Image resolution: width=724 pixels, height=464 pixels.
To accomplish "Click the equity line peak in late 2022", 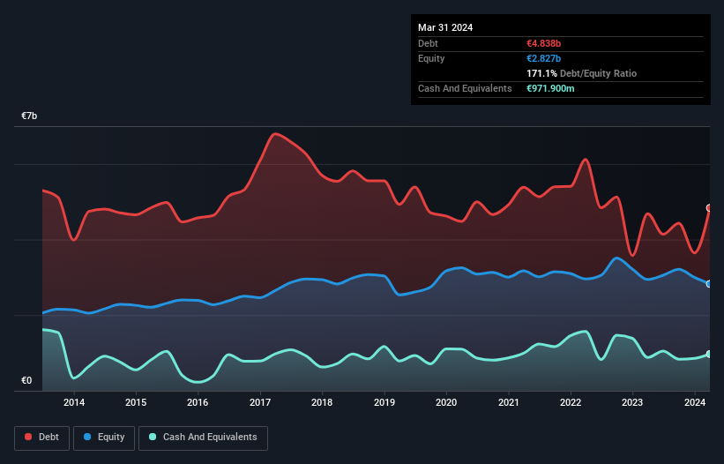I will coord(616,258).
